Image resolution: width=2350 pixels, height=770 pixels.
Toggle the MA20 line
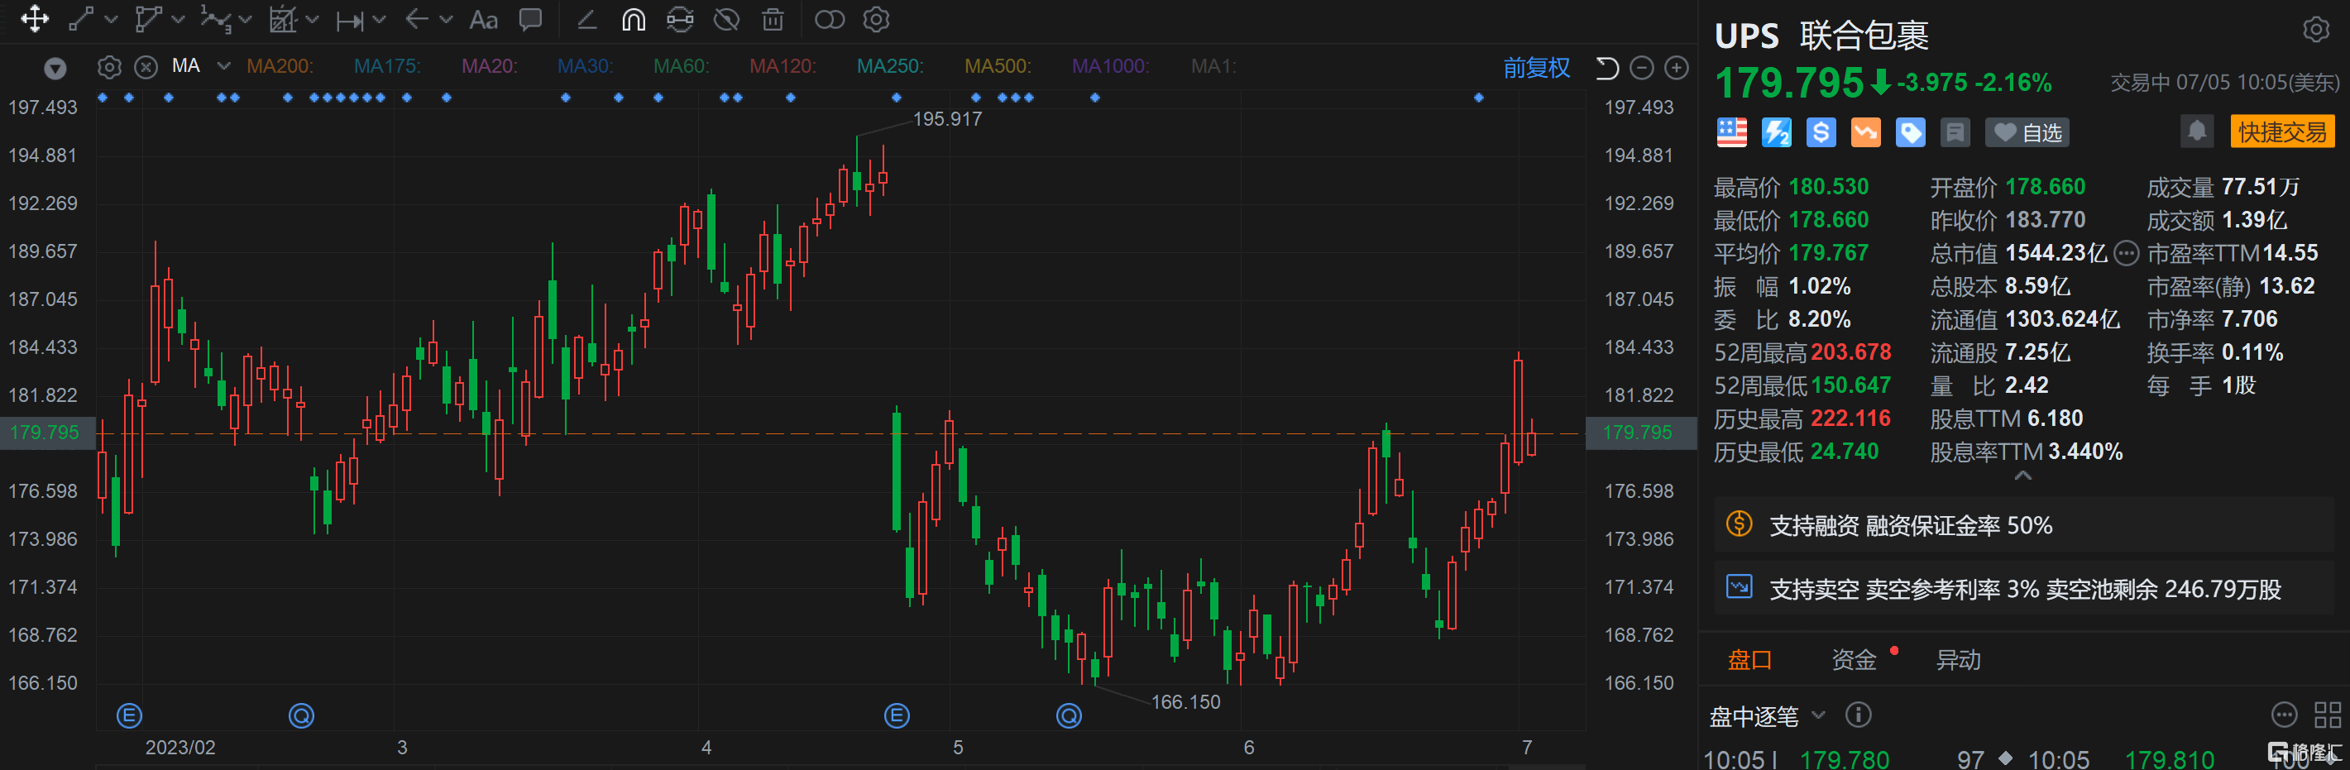[490, 65]
